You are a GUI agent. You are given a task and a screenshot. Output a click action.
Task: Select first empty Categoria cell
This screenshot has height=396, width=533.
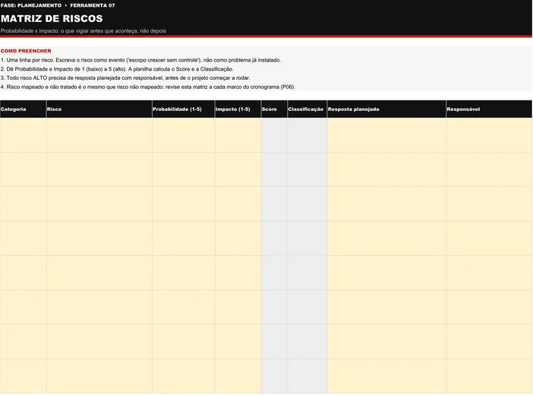(x=23, y=135)
